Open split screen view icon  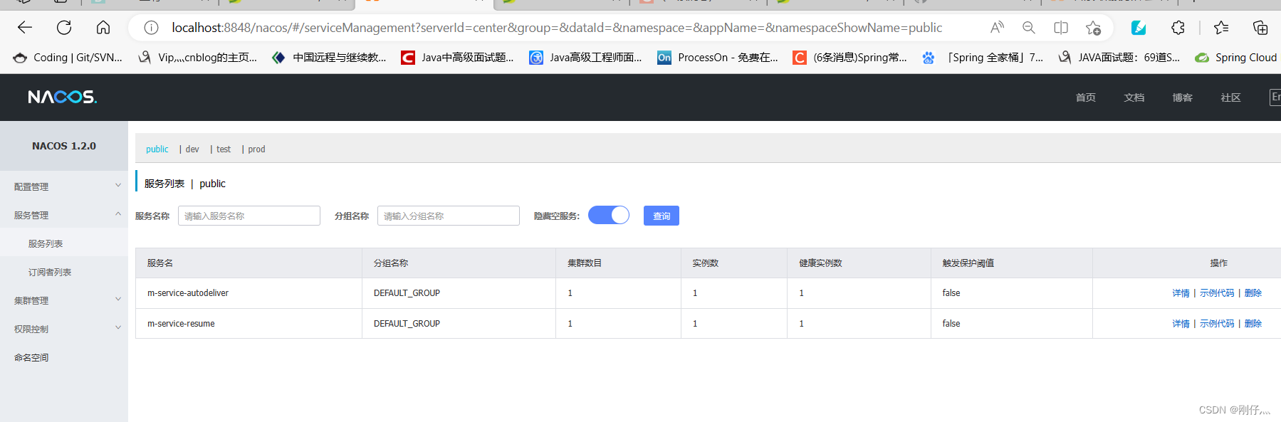point(1061,28)
